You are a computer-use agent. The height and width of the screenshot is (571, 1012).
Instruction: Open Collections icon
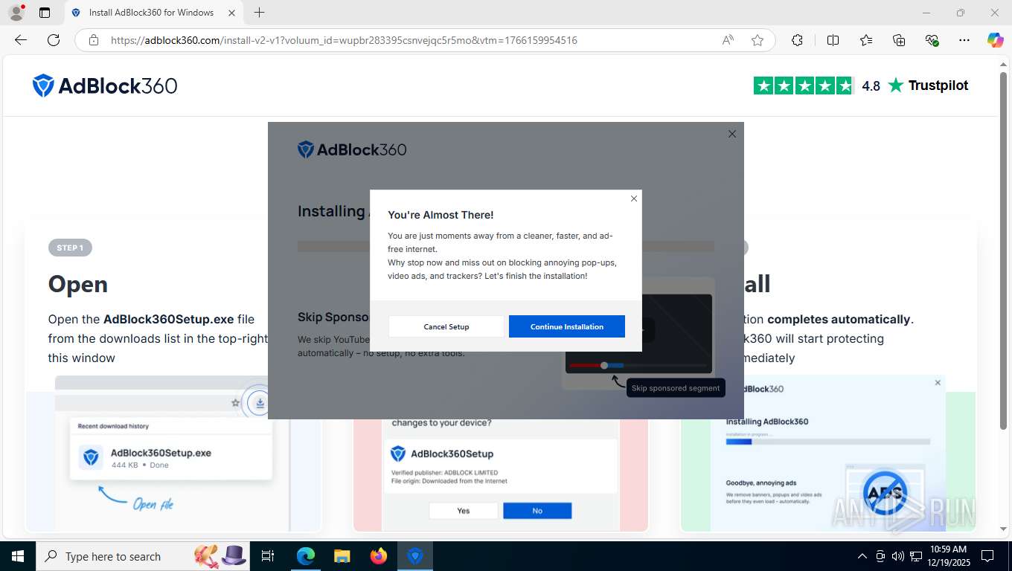pos(899,40)
